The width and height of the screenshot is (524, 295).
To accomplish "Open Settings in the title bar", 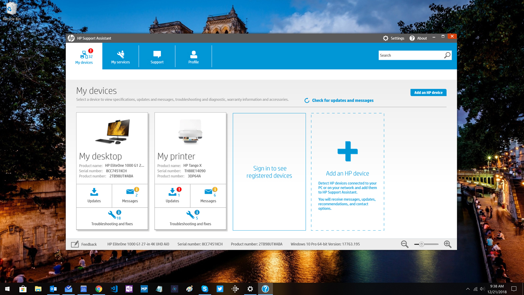I will pos(393,38).
